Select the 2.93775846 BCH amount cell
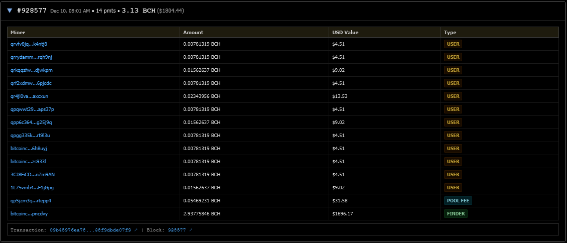This screenshot has width=567, height=243. point(254,214)
